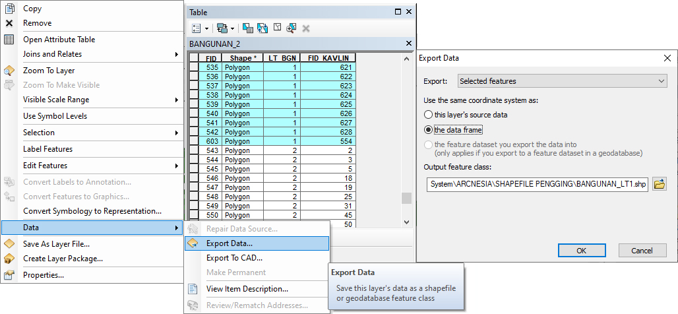Viewport: 678px width, 314px height.
Task: Click the Open Attribute Table grid icon
Action: point(9,40)
